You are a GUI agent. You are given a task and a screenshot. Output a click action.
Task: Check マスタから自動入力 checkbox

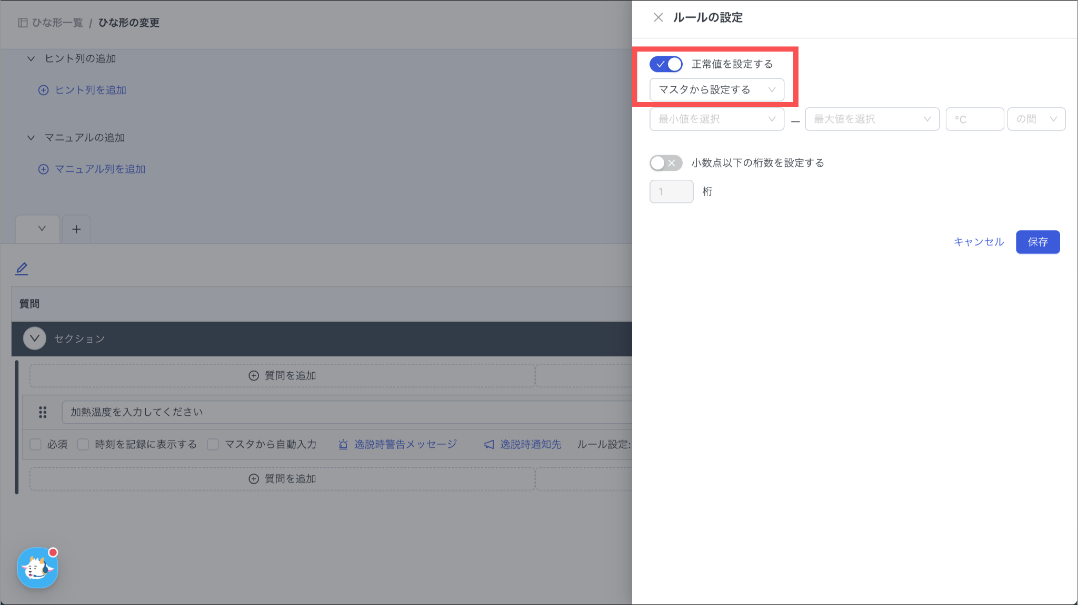(213, 445)
